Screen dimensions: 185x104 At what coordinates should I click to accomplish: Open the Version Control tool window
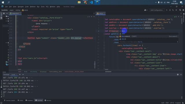pos(10,101)
